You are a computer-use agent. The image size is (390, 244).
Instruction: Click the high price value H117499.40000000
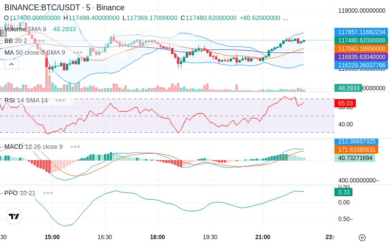[91, 18]
